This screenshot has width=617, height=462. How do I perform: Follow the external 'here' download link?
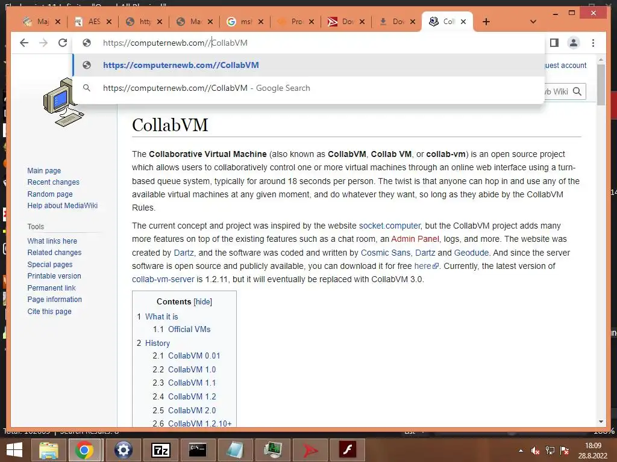point(426,266)
